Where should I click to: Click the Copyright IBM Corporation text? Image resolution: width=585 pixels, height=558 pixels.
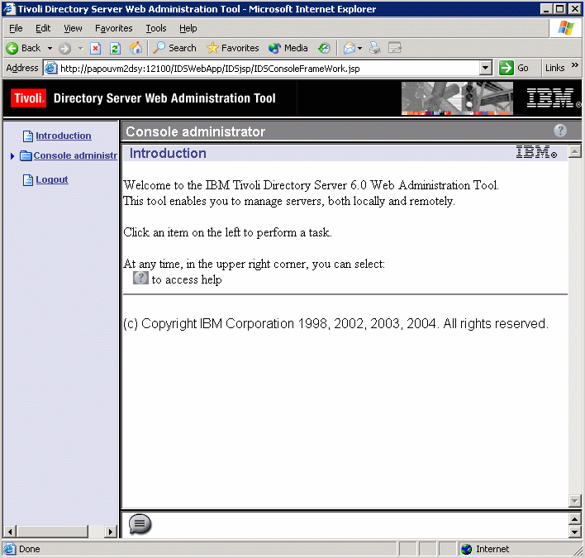tap(335, 323)
